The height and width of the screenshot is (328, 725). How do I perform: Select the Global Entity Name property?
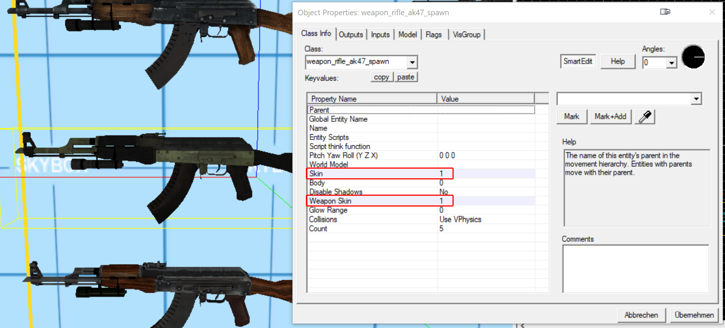coord(421,119)
